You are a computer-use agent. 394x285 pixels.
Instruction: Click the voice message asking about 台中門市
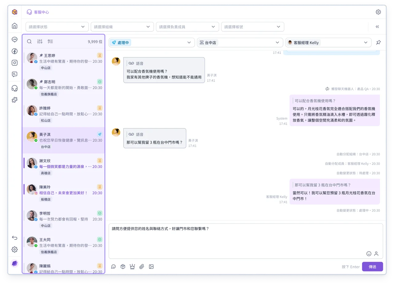pyautogui.click(x=155, y=138)
